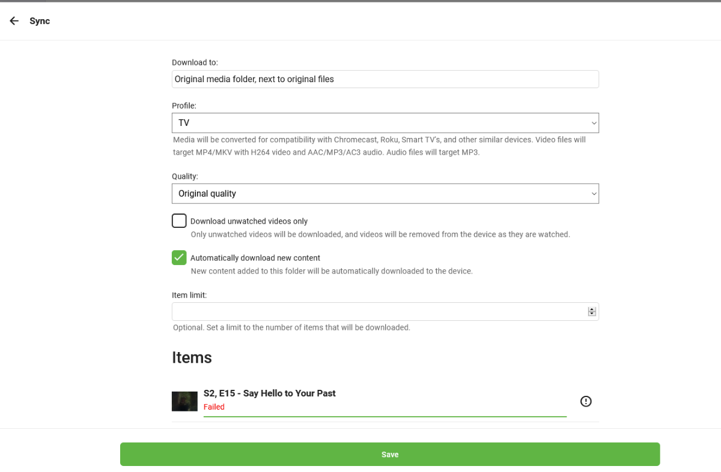Open the Profile dropdown showing TV
The height and width of the screenshot is (472, 721).
point(385,123)
